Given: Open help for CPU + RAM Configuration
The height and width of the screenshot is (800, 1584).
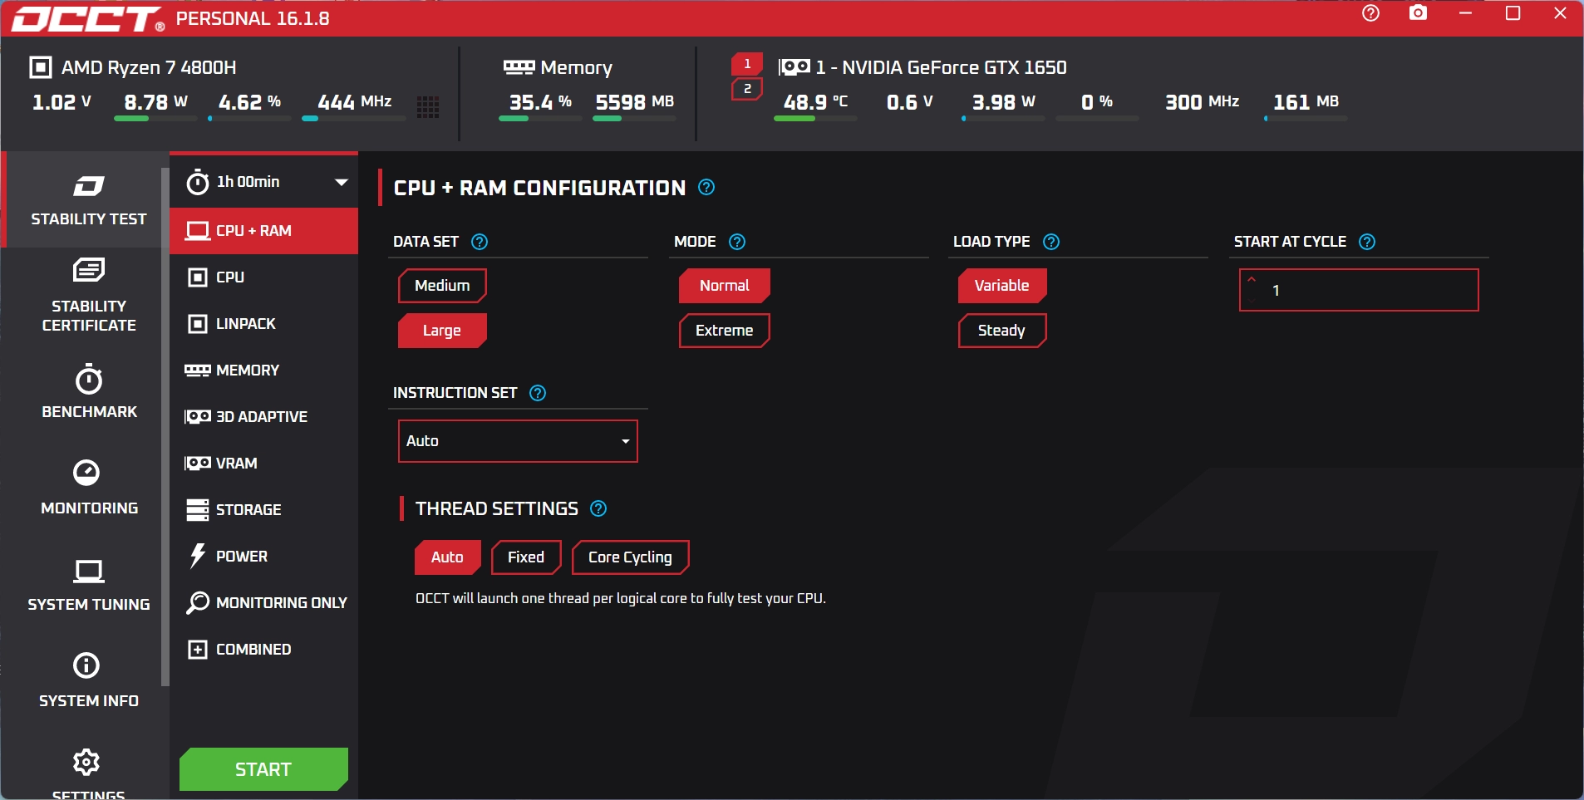Looking at the screenshot, I should point(706,188).
